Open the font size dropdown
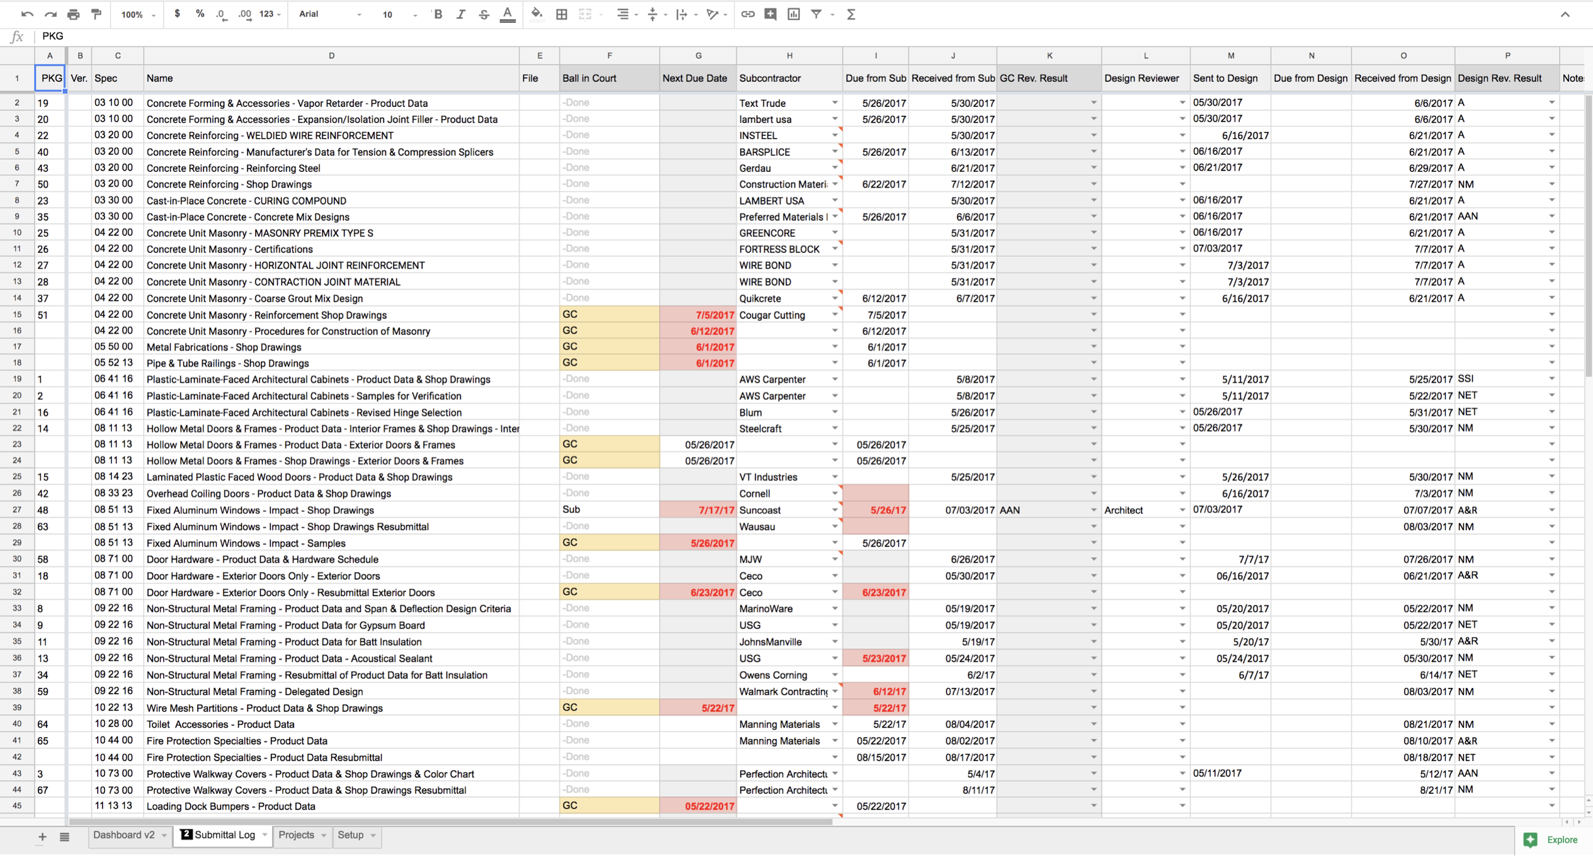 (415, 14)
